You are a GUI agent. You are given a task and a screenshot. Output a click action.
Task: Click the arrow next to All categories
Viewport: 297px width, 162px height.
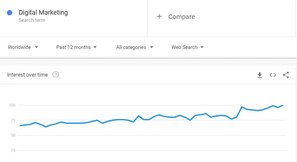click(x=151, y=47)
